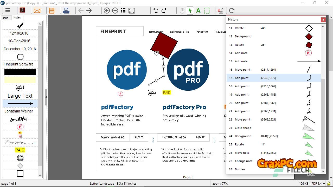This screenshot has width=333, height=187.
Task: Switch to the Jobs tab
Action: tap(5, 18)
